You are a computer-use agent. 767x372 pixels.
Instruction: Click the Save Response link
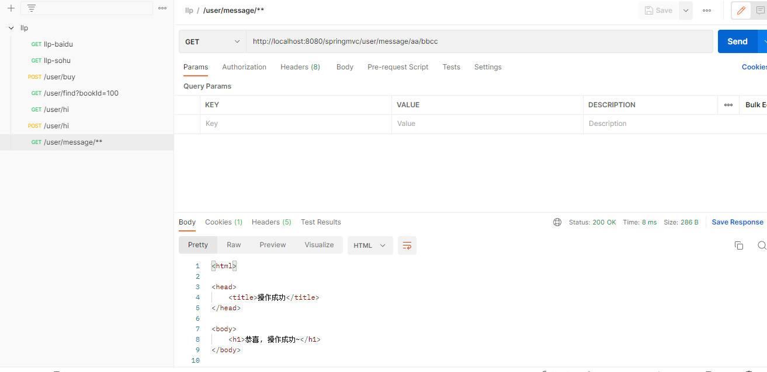click(737, 222)
